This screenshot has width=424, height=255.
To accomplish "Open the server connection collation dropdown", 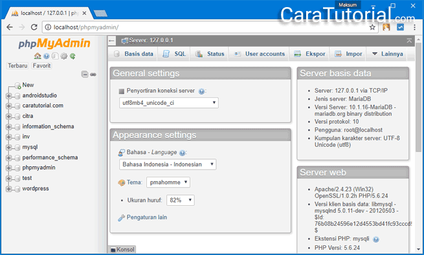I will click(169, 103).
